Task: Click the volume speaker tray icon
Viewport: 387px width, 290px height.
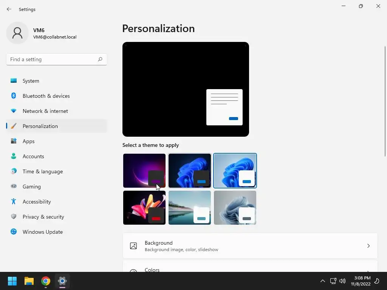Action: (x=342, y=281)
